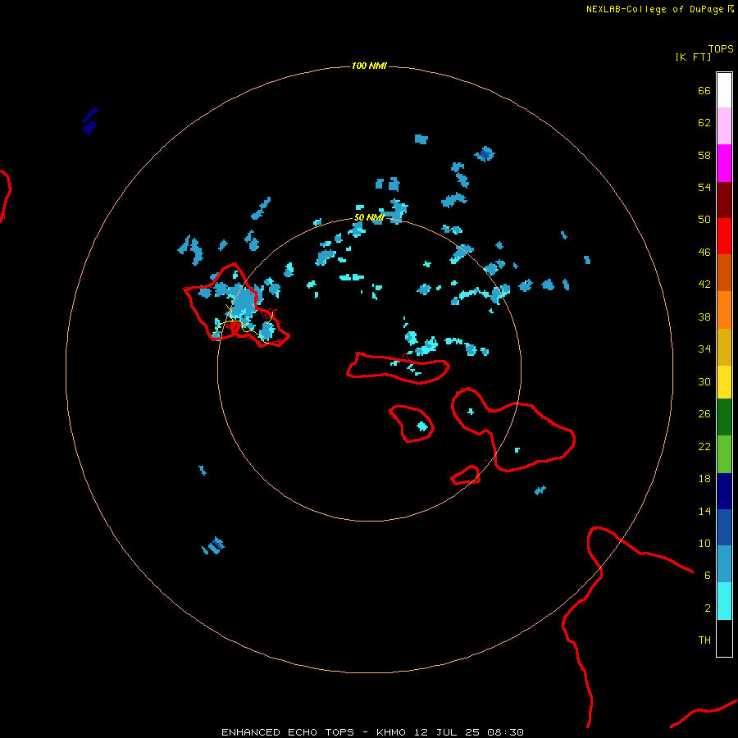Select the dark green 30 legend swatch

(x=724, y=417)
